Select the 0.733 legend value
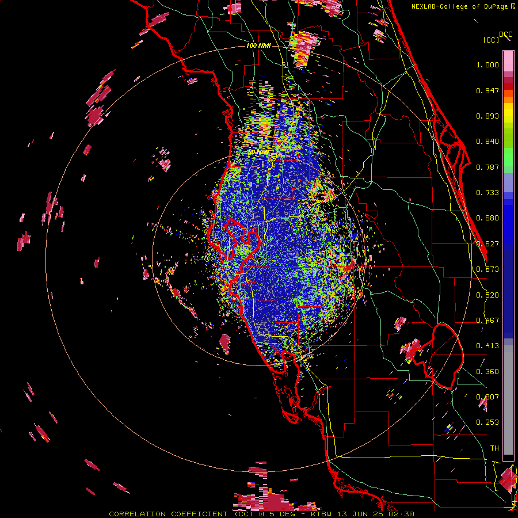 point(487,193)
